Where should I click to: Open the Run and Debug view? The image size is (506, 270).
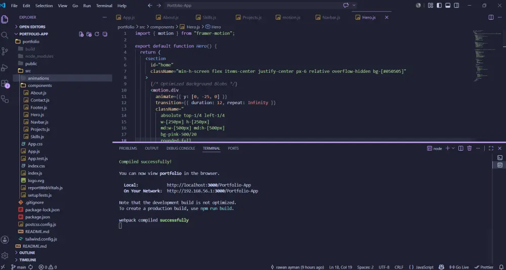pyautogui.click(x=5, y=68)
